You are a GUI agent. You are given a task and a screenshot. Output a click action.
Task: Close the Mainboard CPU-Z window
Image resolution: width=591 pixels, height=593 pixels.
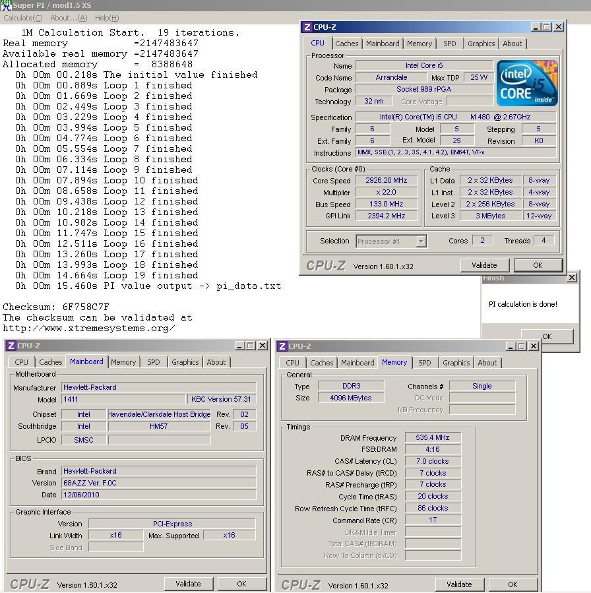(263, 345)
